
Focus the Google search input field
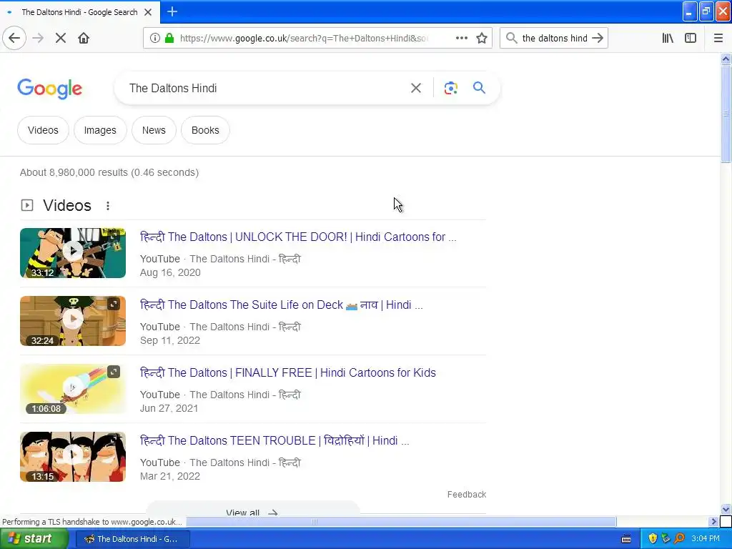point(264,88)
